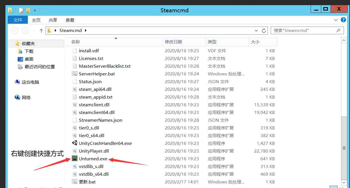The height and width of the screenshot is (188, 350).
Task: Switch to the 主页 ribbon tab
Action: (36, 20)
